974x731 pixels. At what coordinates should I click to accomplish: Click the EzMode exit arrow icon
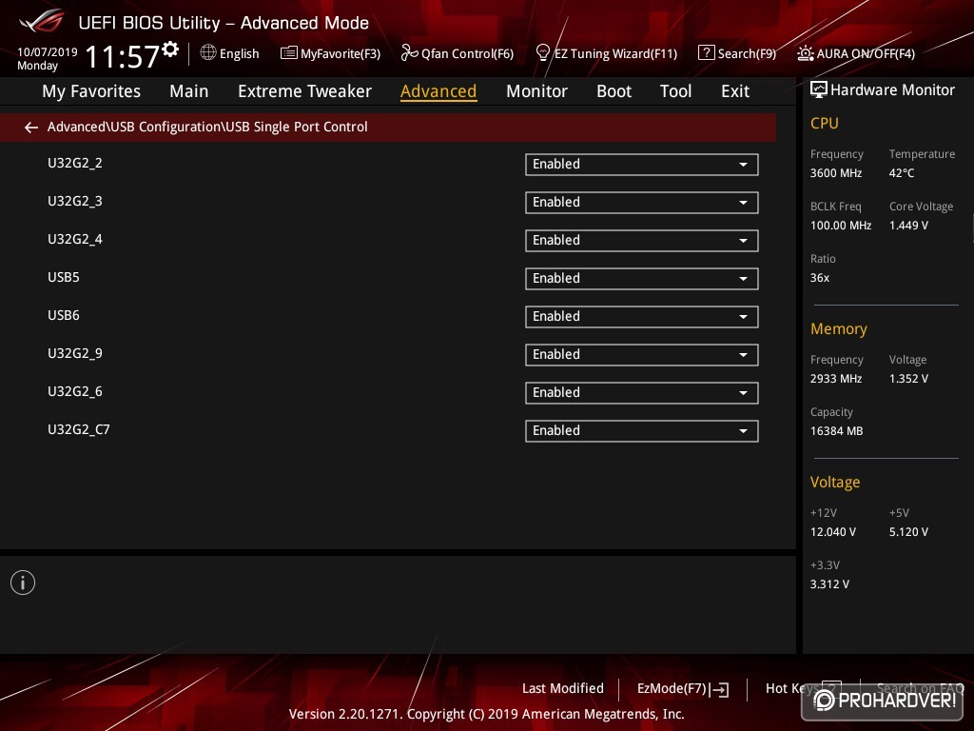pos(719,689)
